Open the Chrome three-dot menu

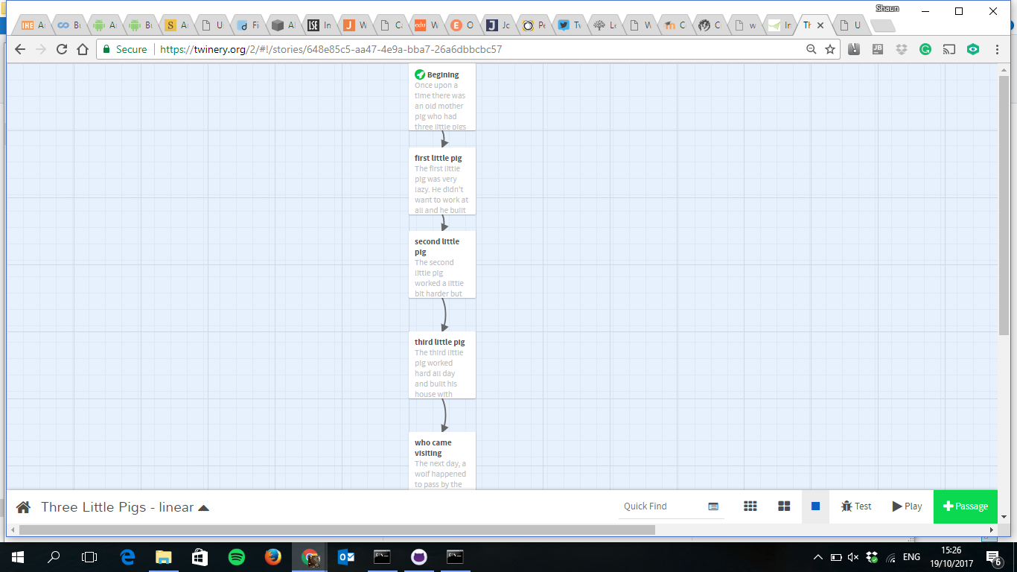point(997,49)
